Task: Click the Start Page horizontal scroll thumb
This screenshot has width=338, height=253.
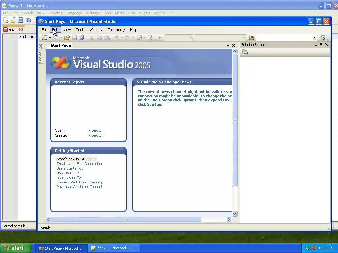Action: tap(126, 220)
